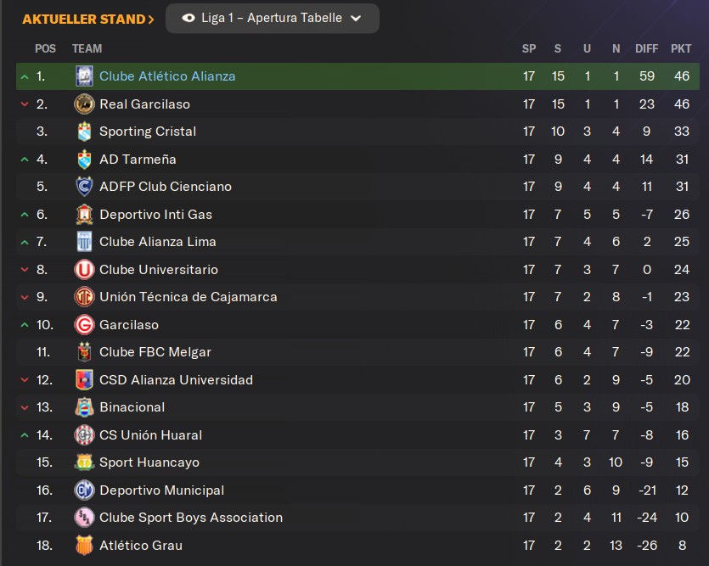Click the Sporting Cristal crest icon
Viewport: 709px width, 566px height.
84,132
